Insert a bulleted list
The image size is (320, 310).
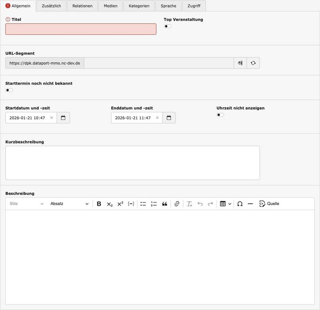pos(143,204)
